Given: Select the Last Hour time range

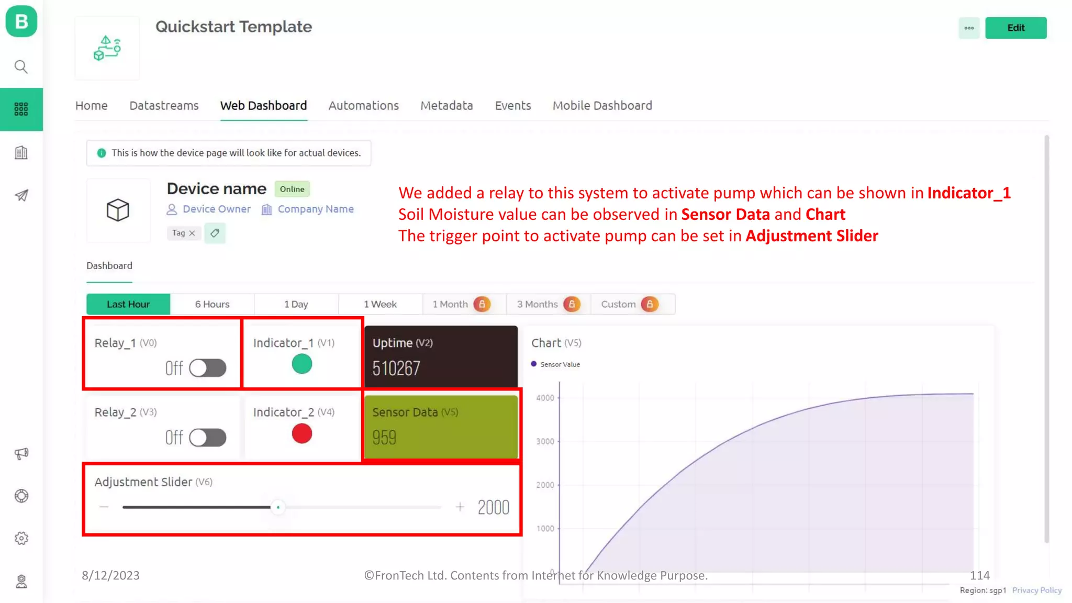Looking at the screenshot, I should pyautogui.click(x=128, y=304).
